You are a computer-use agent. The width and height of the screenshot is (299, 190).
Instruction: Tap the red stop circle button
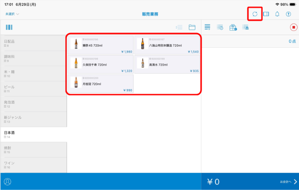click(x=293, y=27)
